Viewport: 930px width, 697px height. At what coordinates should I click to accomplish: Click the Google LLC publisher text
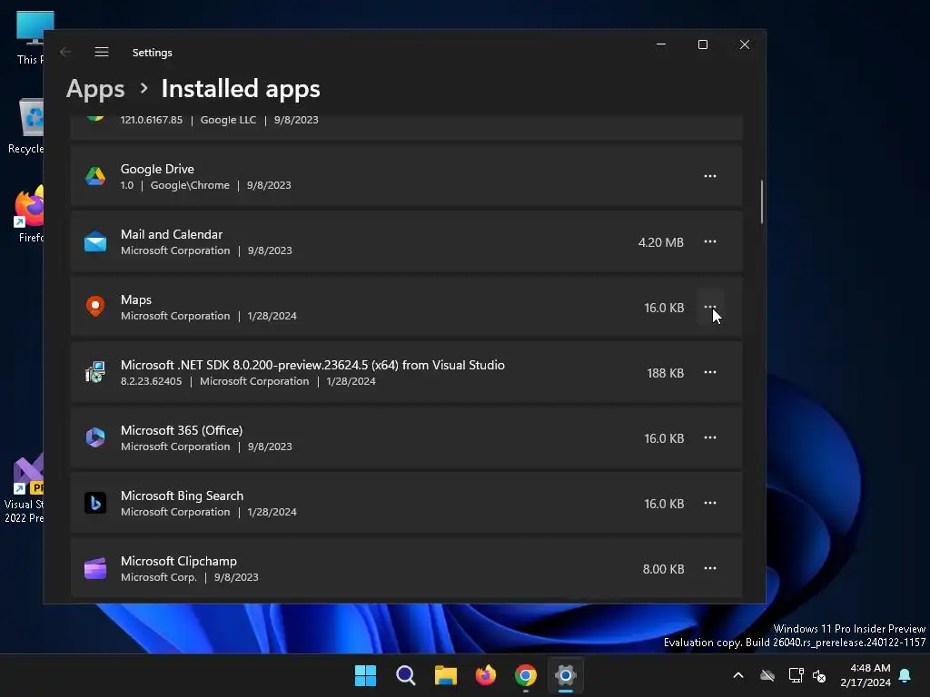(228, 120)
